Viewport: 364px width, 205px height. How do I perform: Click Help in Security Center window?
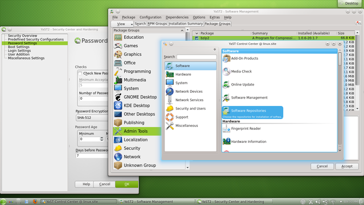pos(84,184)
